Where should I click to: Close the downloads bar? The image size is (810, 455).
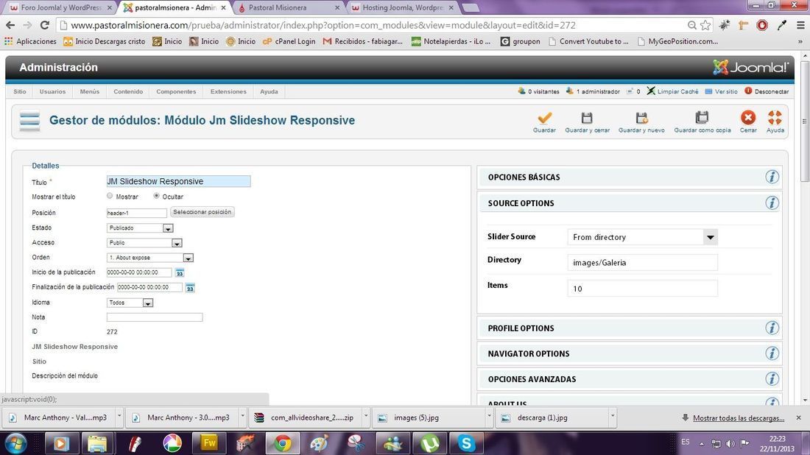pos(799,417)
